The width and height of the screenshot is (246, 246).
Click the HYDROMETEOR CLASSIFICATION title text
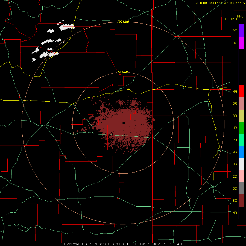[96, 244]
